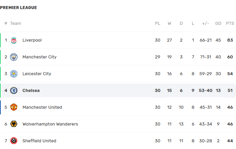Open the Liverpool team link
Screen dimensions: 236x149
click(x=32, y=40)
